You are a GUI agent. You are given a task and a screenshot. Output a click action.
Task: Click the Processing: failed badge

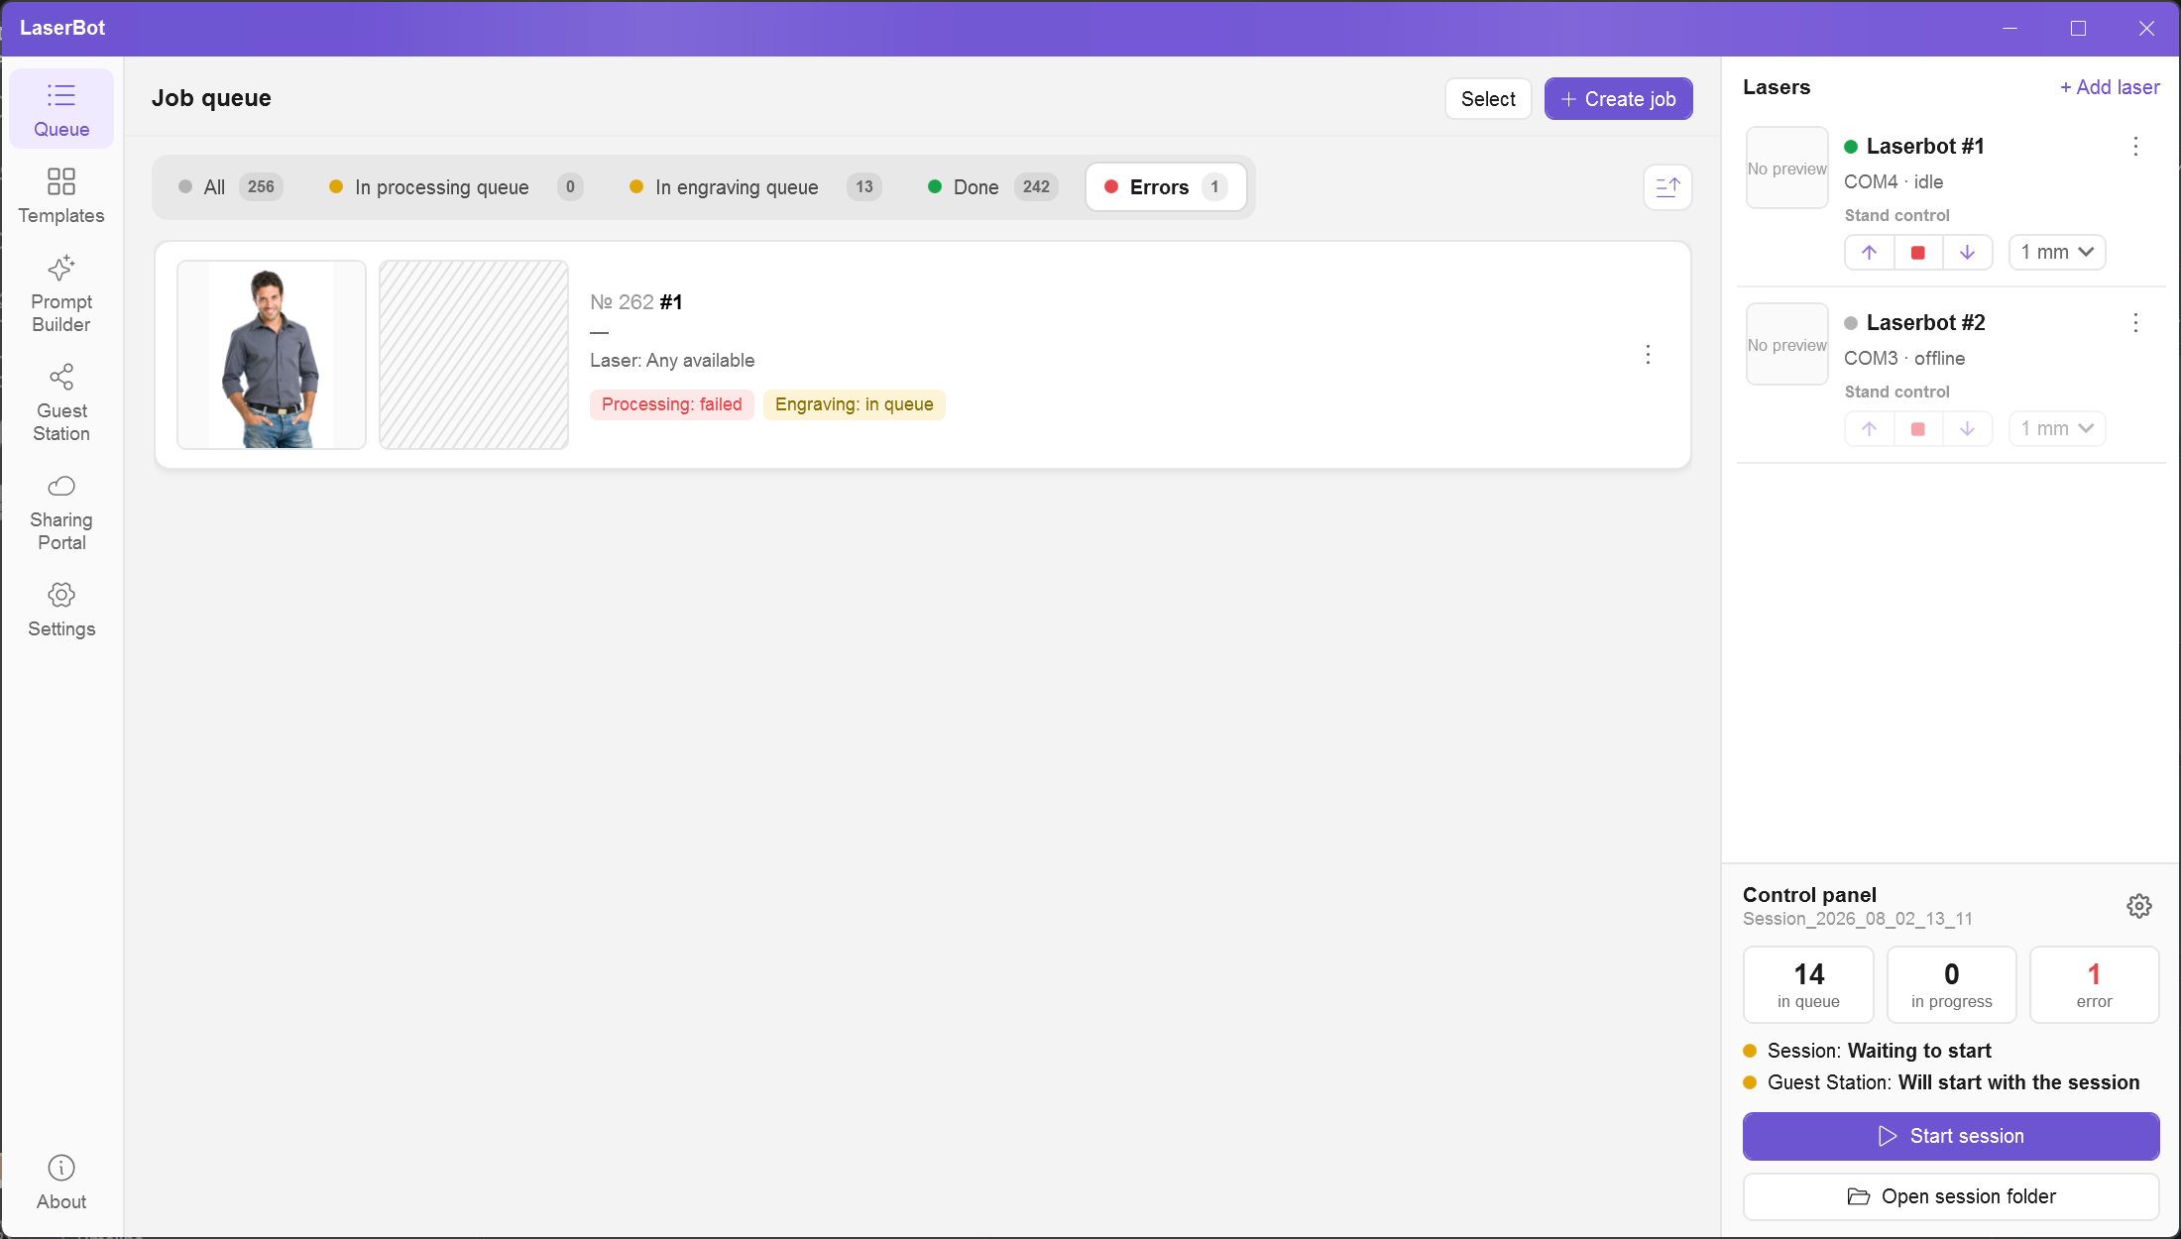pos(672,404)
